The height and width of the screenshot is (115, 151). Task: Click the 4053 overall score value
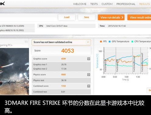[x=68, y=51]
